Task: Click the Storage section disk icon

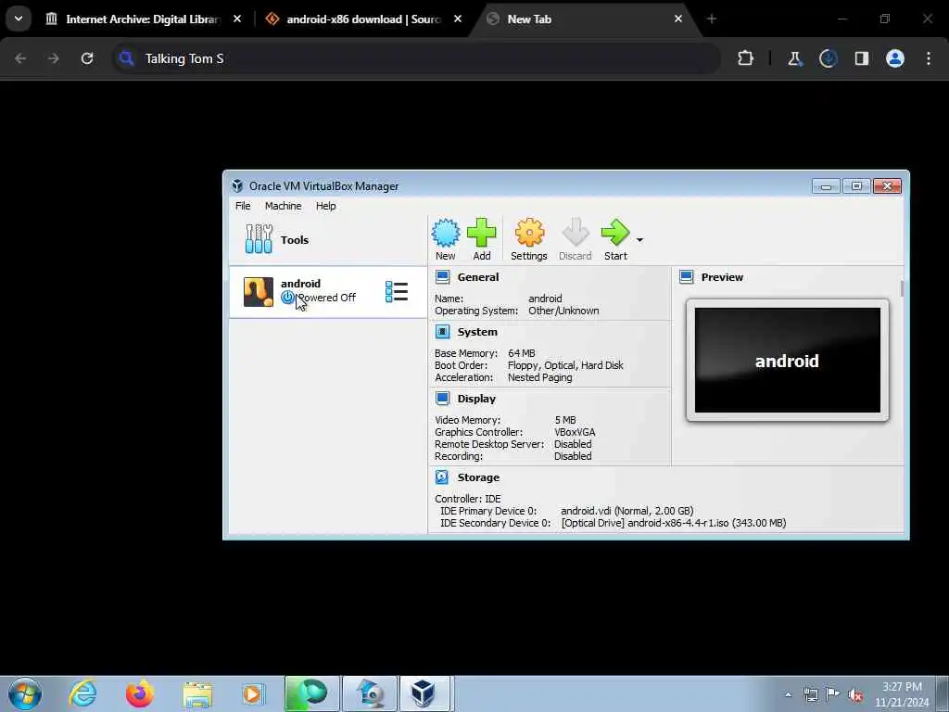Action: [442, 477]
